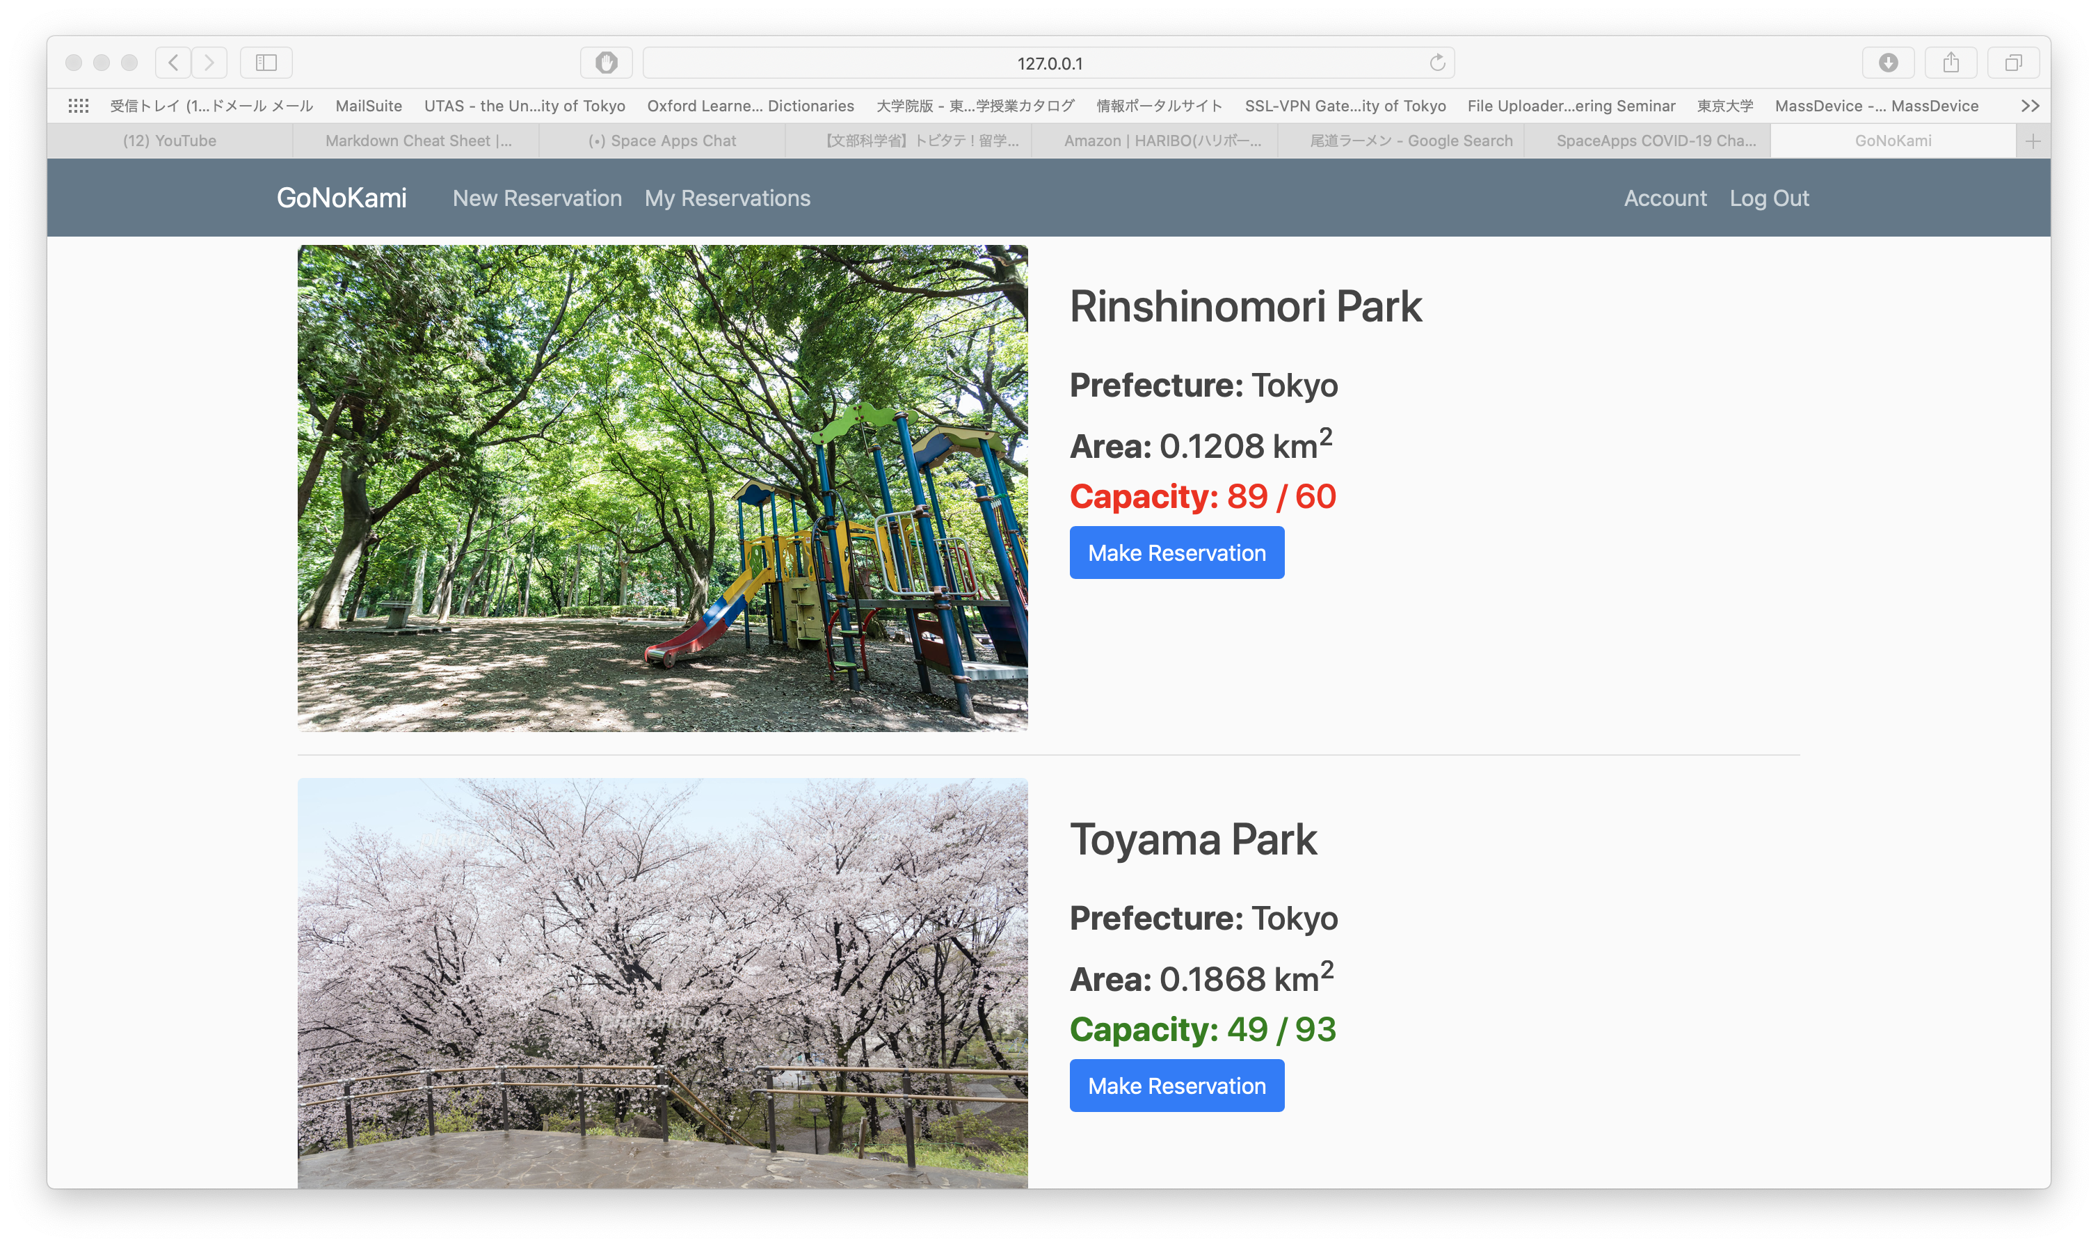The image size is (2098, 1247).
Task: Open MailSuite bookmark
Action: click(369, 106)
